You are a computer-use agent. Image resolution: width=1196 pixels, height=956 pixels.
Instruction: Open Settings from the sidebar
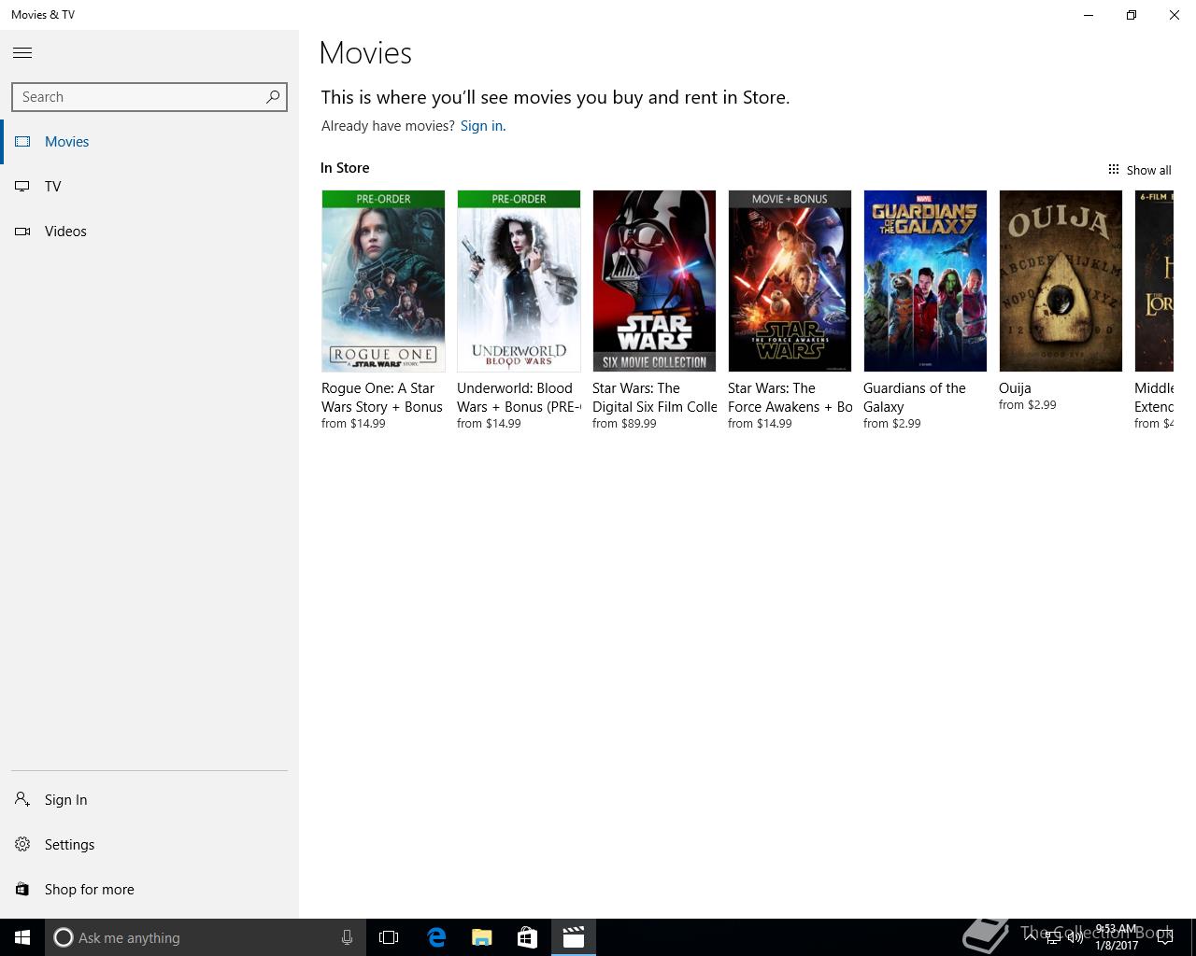click(70, 845)
